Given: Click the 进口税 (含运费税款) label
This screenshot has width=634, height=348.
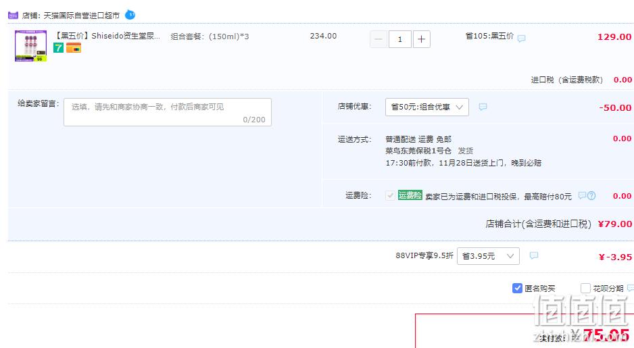Looking at the screenshot, I should [567, 80].
